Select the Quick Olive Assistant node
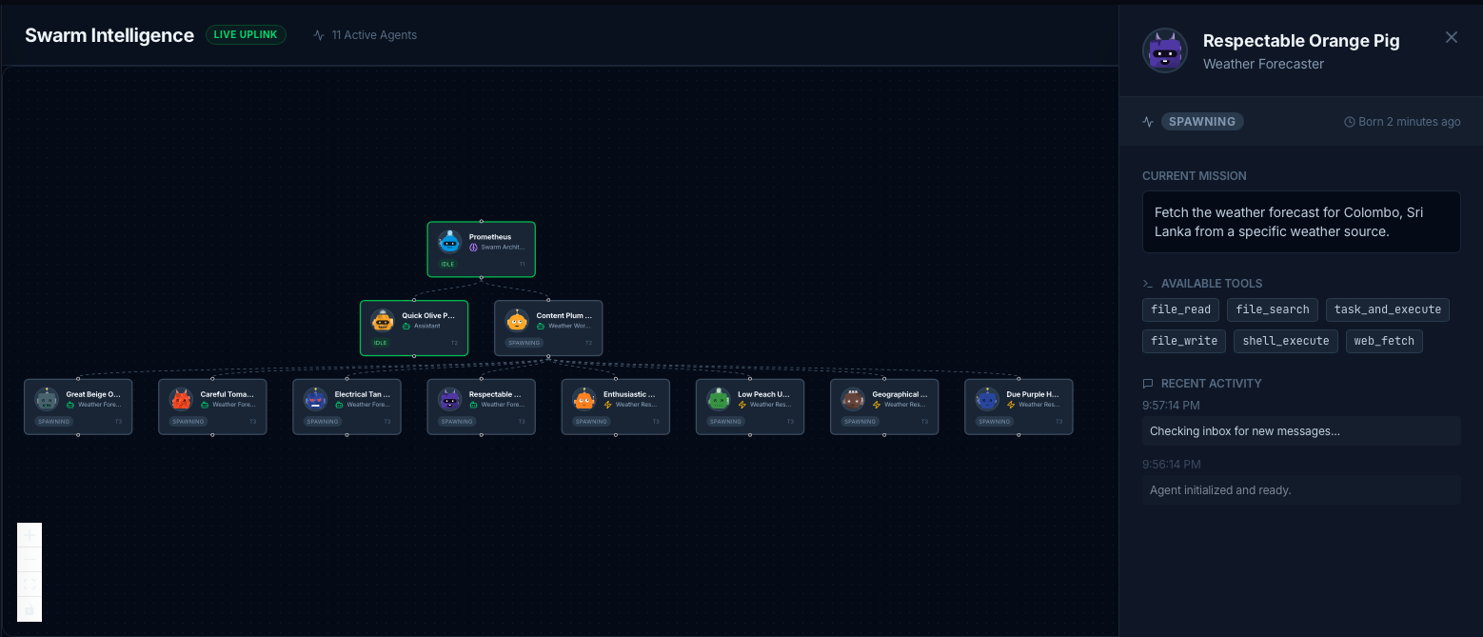This screenshot has height=637, width=1483. click(x=413, y=328)
